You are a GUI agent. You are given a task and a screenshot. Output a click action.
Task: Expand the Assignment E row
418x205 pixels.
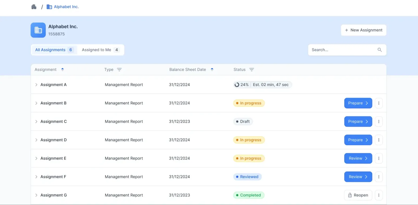[36, 158]
